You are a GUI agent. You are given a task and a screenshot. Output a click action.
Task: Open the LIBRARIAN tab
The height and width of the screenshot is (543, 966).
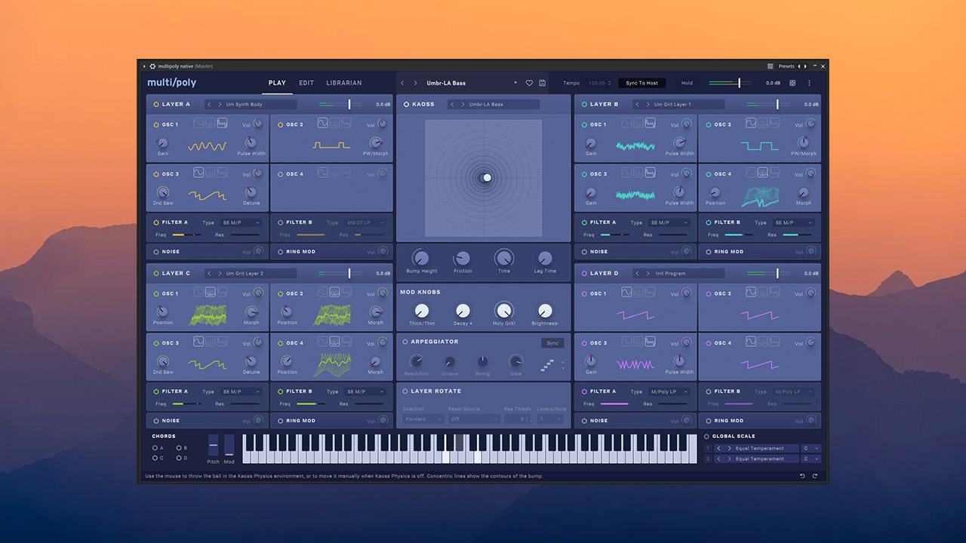click(343, 83)
